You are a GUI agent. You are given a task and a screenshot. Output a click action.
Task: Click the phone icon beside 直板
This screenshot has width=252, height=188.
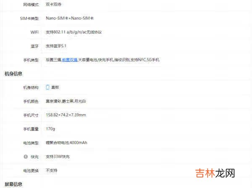tap(47, 87)
